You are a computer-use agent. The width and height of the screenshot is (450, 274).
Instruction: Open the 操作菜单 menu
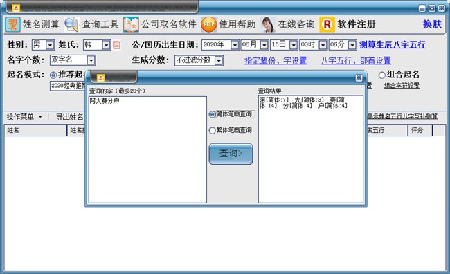tap(24, 117)
